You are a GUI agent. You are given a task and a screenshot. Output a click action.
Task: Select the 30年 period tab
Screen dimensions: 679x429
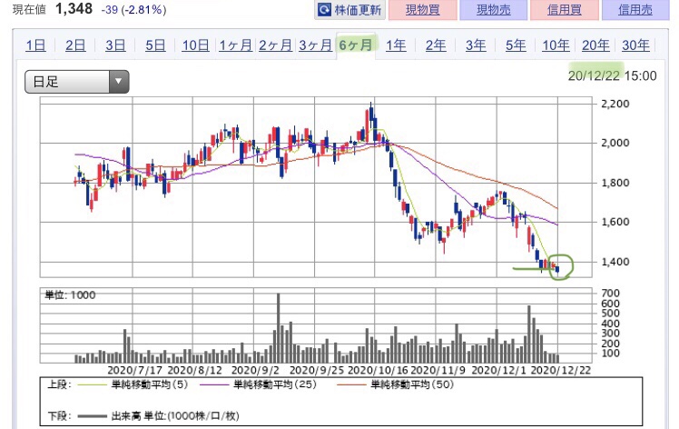tap(635, 45)
